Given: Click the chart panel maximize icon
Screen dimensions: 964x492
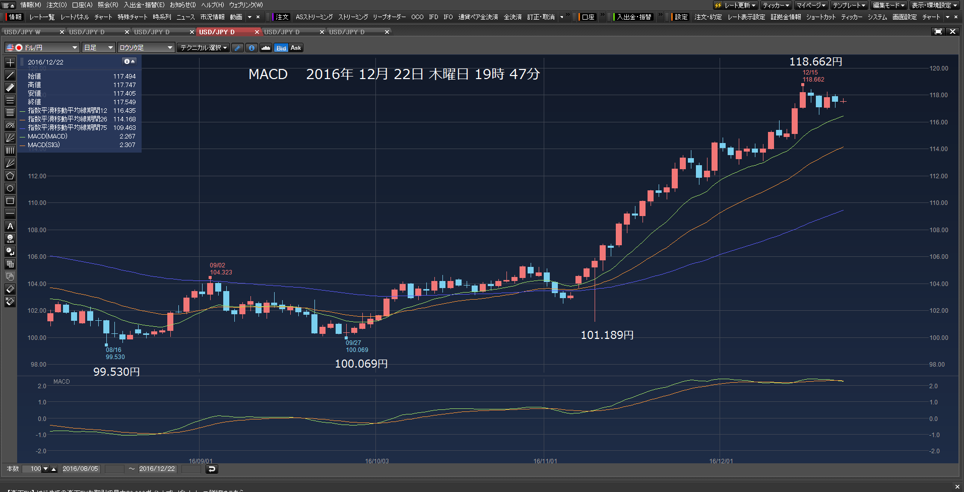Looking at the screenshot, I should [x=938, y=31].
